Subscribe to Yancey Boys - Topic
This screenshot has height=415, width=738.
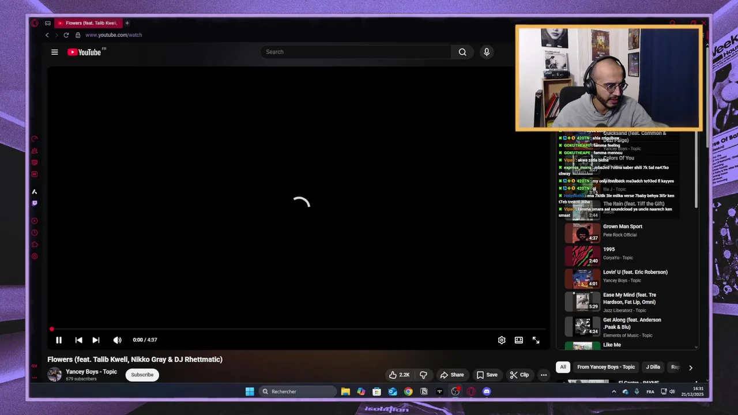(142, 375)
